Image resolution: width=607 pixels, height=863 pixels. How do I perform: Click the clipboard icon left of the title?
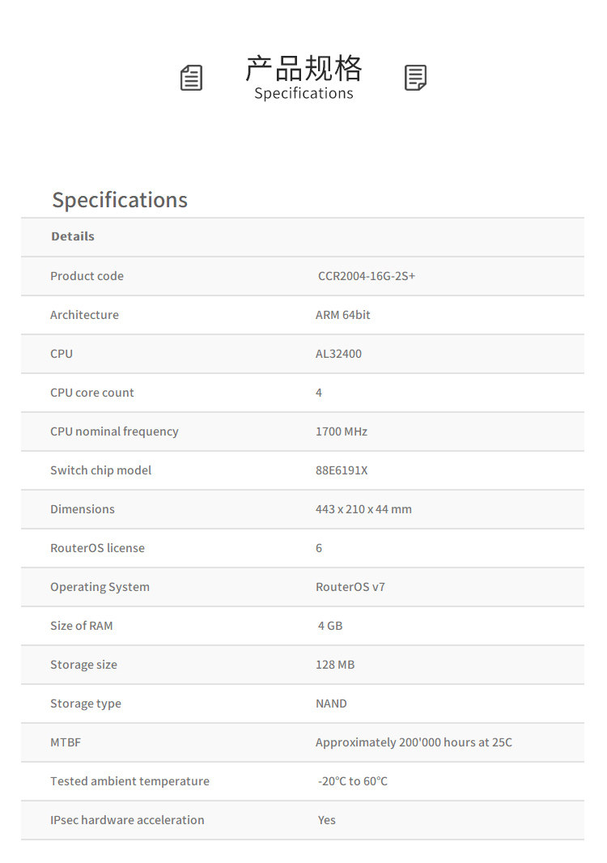[191, 78]
